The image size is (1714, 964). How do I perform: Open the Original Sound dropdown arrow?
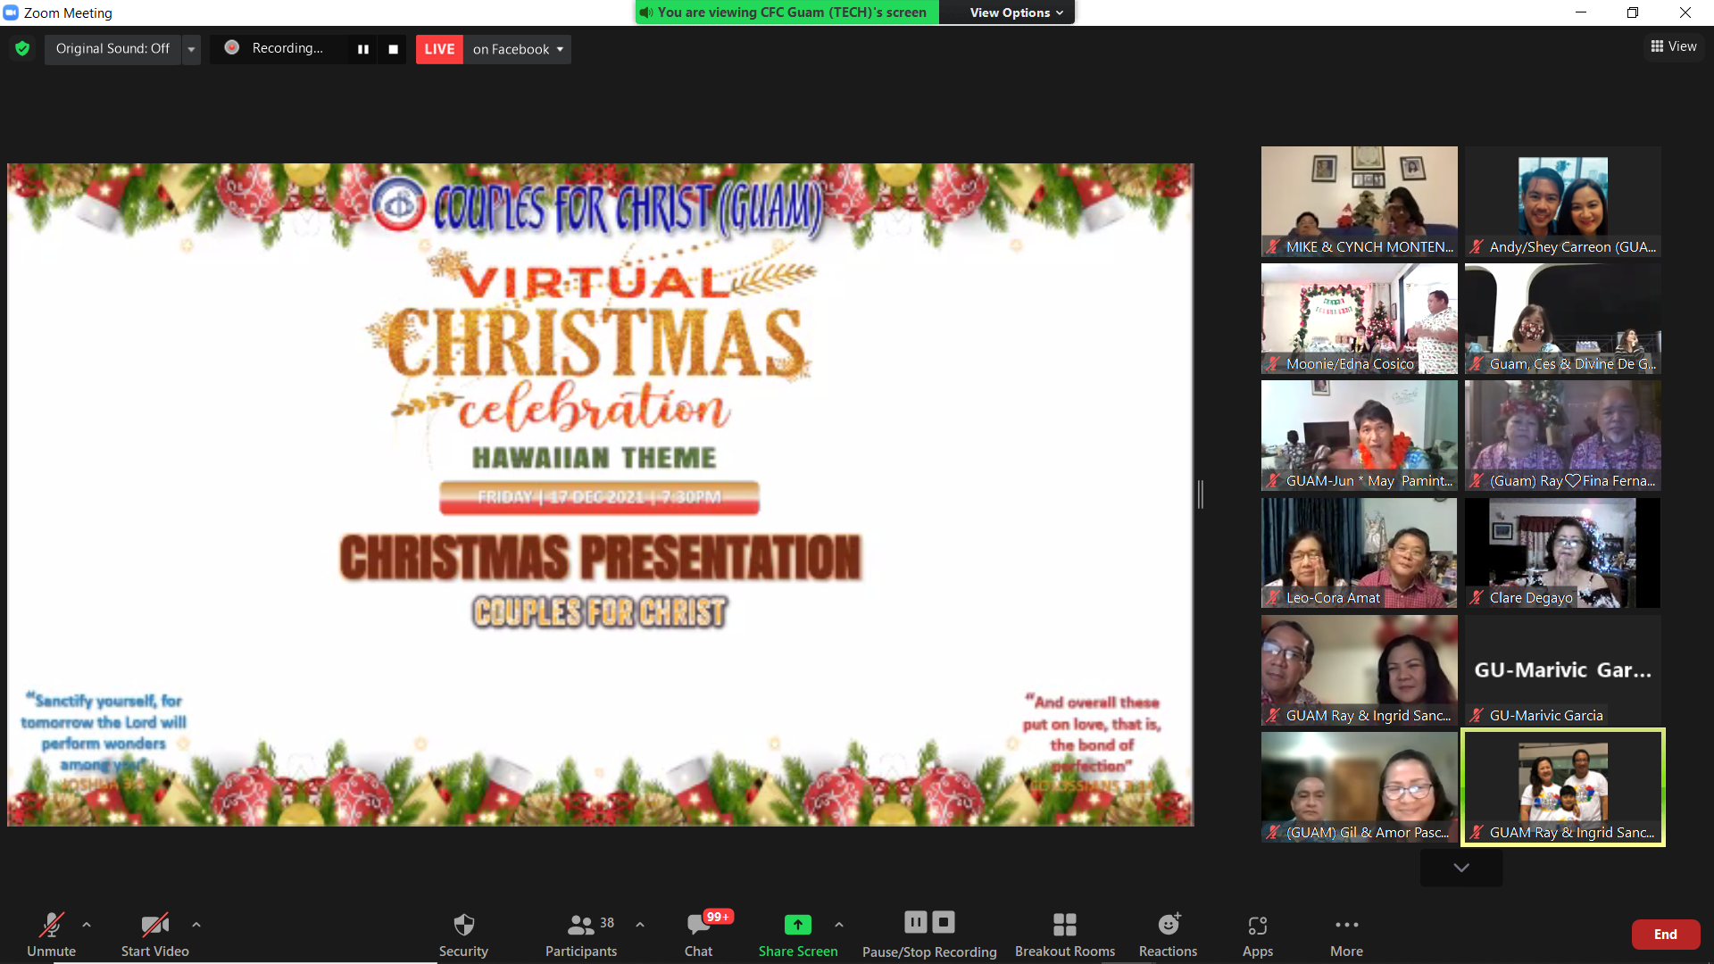point(191,49)
